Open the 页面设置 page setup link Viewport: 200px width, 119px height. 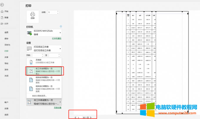tap(58, 108)
